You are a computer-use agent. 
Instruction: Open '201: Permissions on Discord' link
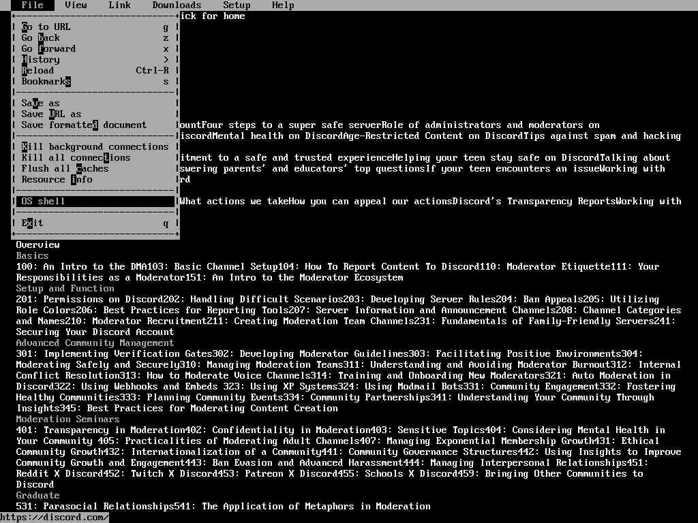89,300
